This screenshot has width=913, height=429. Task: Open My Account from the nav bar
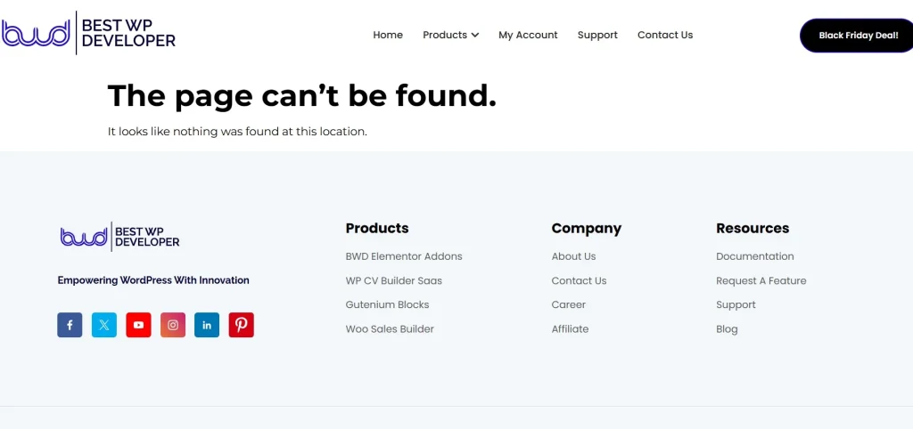point(528,35)
